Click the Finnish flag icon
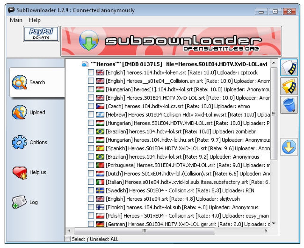The height and width of the screenshot is (248, 304). 100,207
